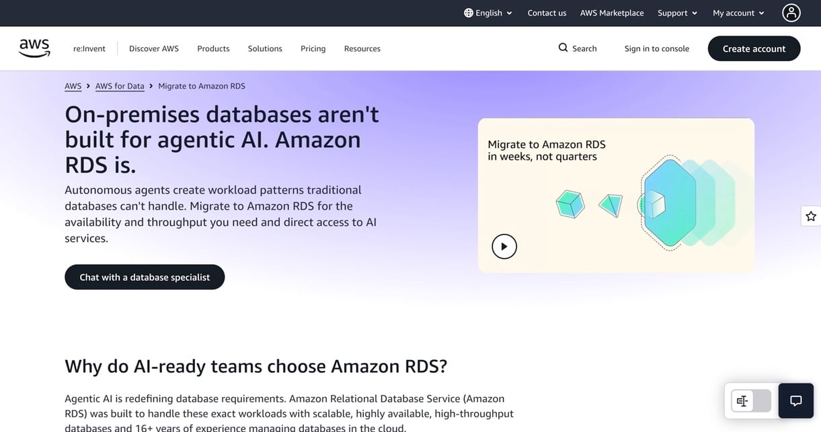
Task: Click the globe language icon
Action: pos(468,13)
